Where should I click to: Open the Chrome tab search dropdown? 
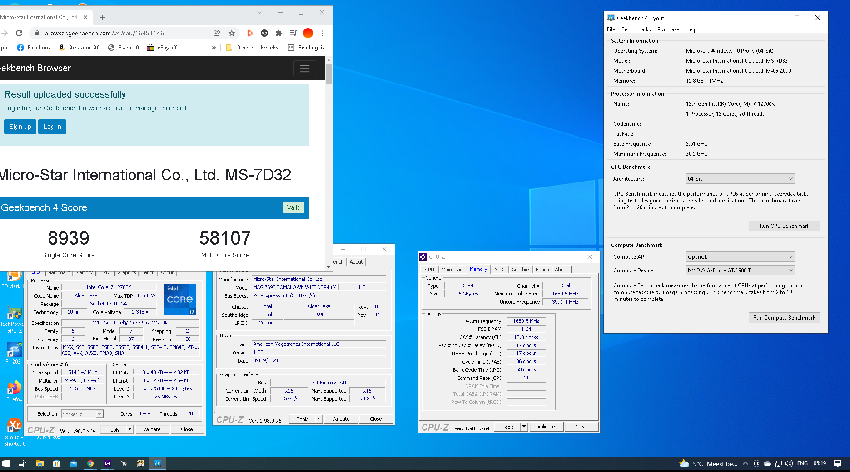(x=259, y=12)
